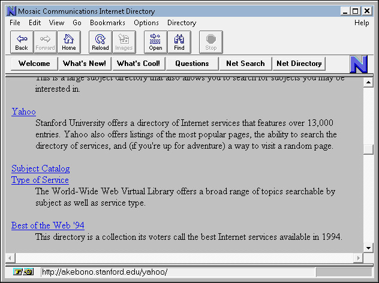Open the Go menu
This screenshot has height=283, width=379.
tap(77, 23)
